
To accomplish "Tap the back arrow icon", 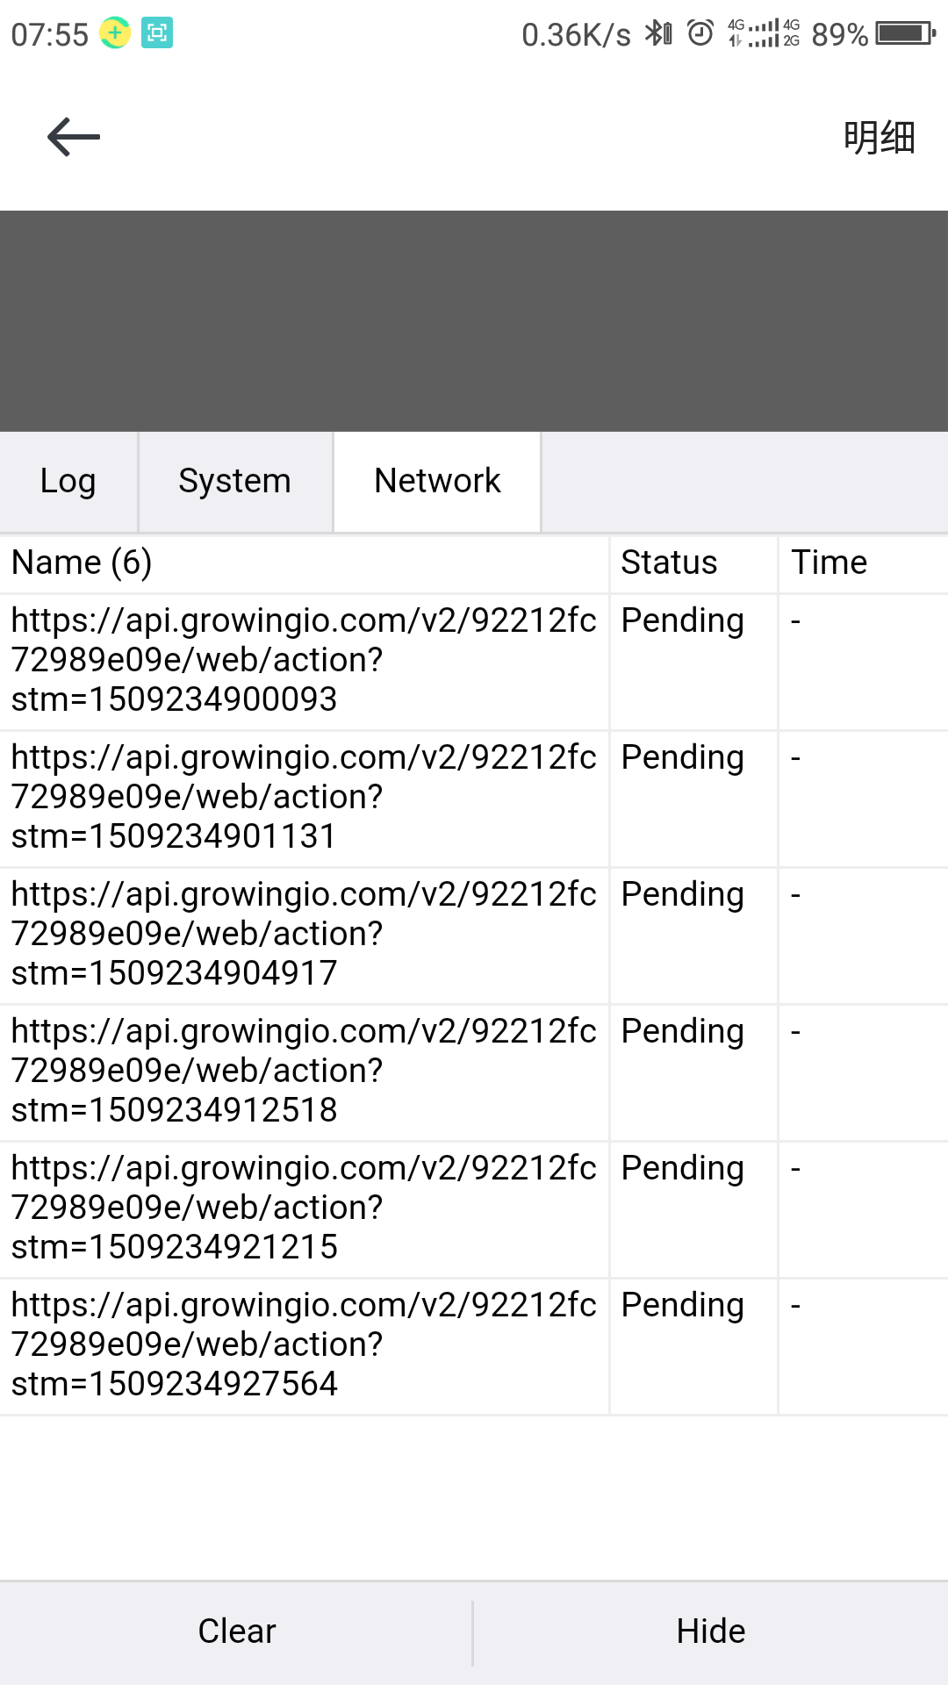I will click(74, 137).
